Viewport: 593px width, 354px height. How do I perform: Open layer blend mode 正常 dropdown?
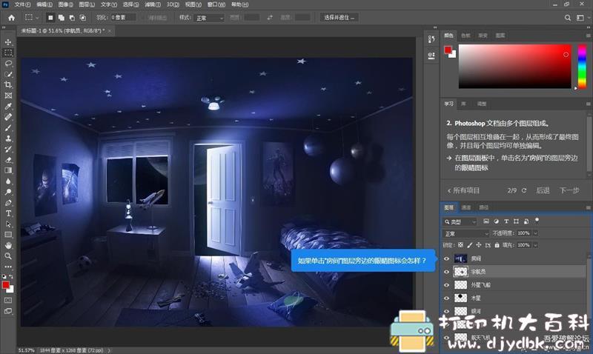(466, 234)
